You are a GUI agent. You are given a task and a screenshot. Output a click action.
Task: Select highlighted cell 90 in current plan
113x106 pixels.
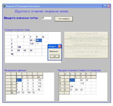click(39, 40)
